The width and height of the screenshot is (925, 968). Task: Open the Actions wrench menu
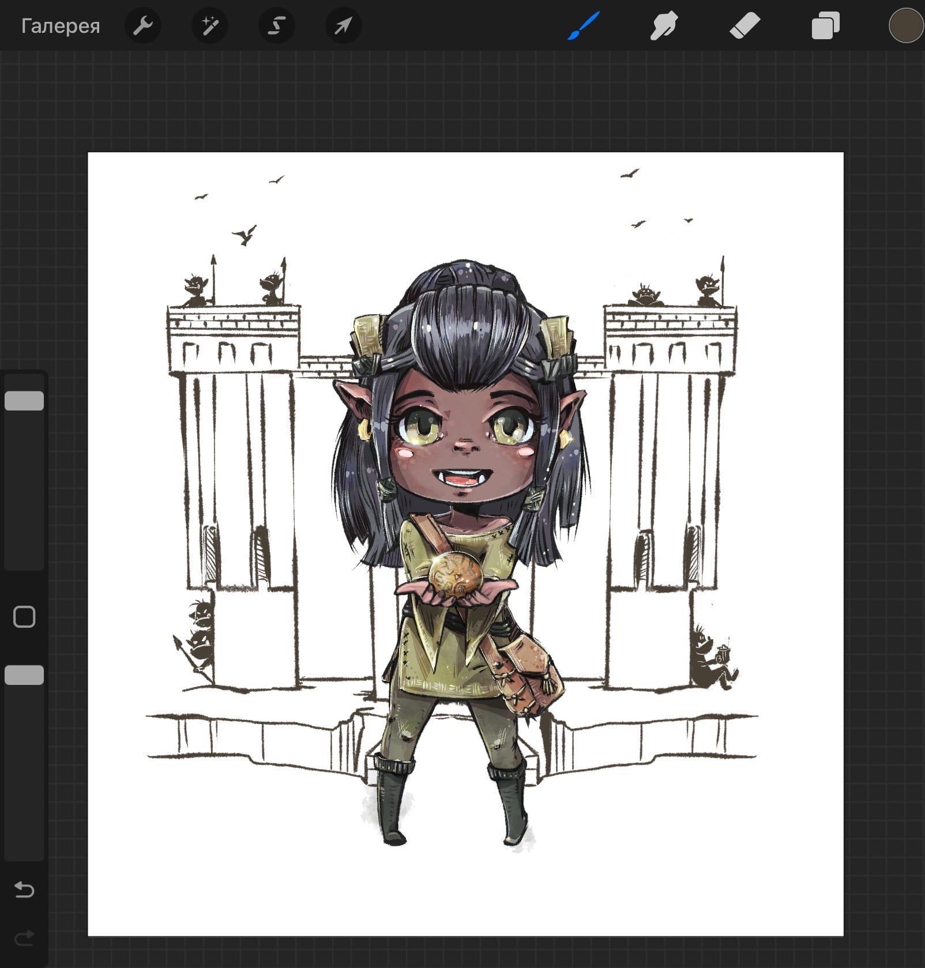pyautogui.click(x=142, y=26)
